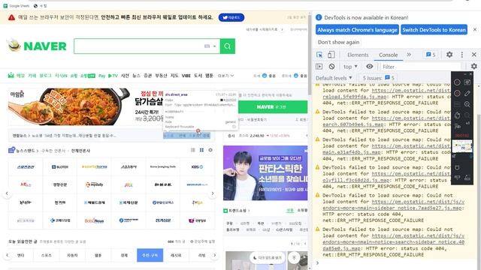Go to next newsstand page arrow
Image resolution: width=481 pixels, height=270 pixels.
click(212, 193)
